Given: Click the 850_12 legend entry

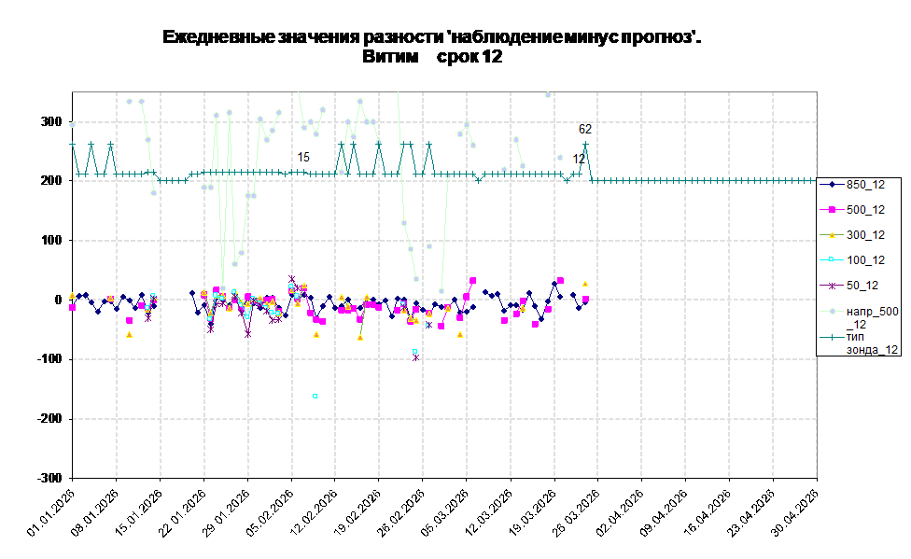Looking at the screenshot, I should pos(852,185).
